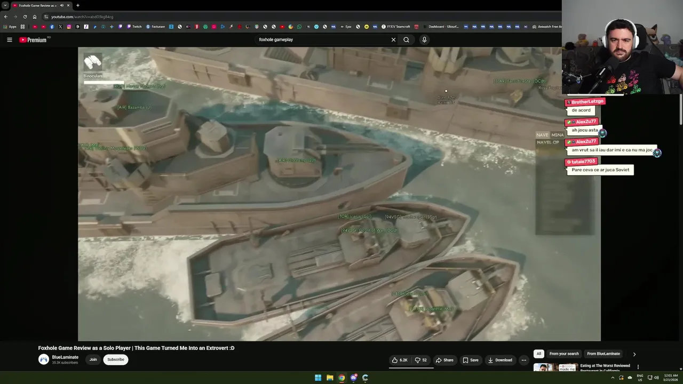Share the Foxhole video

click(444, 360)
